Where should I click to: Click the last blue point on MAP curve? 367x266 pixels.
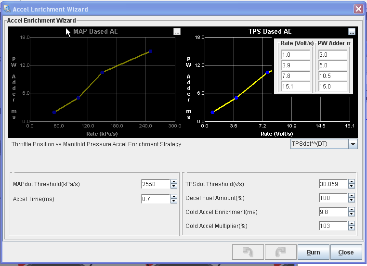tap(150, 51)
